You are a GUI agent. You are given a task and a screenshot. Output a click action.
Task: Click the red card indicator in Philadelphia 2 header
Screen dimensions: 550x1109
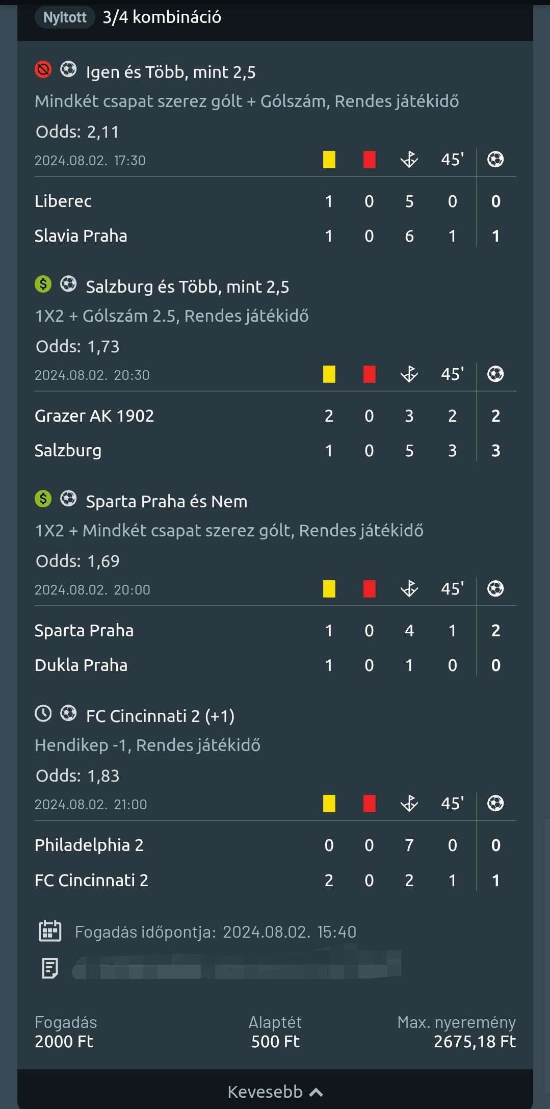tap(370, 804)
